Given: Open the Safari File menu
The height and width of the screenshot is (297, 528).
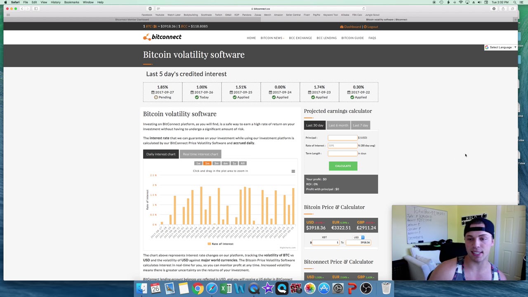Looking at the screenshot, I should (x=26, y=2).
